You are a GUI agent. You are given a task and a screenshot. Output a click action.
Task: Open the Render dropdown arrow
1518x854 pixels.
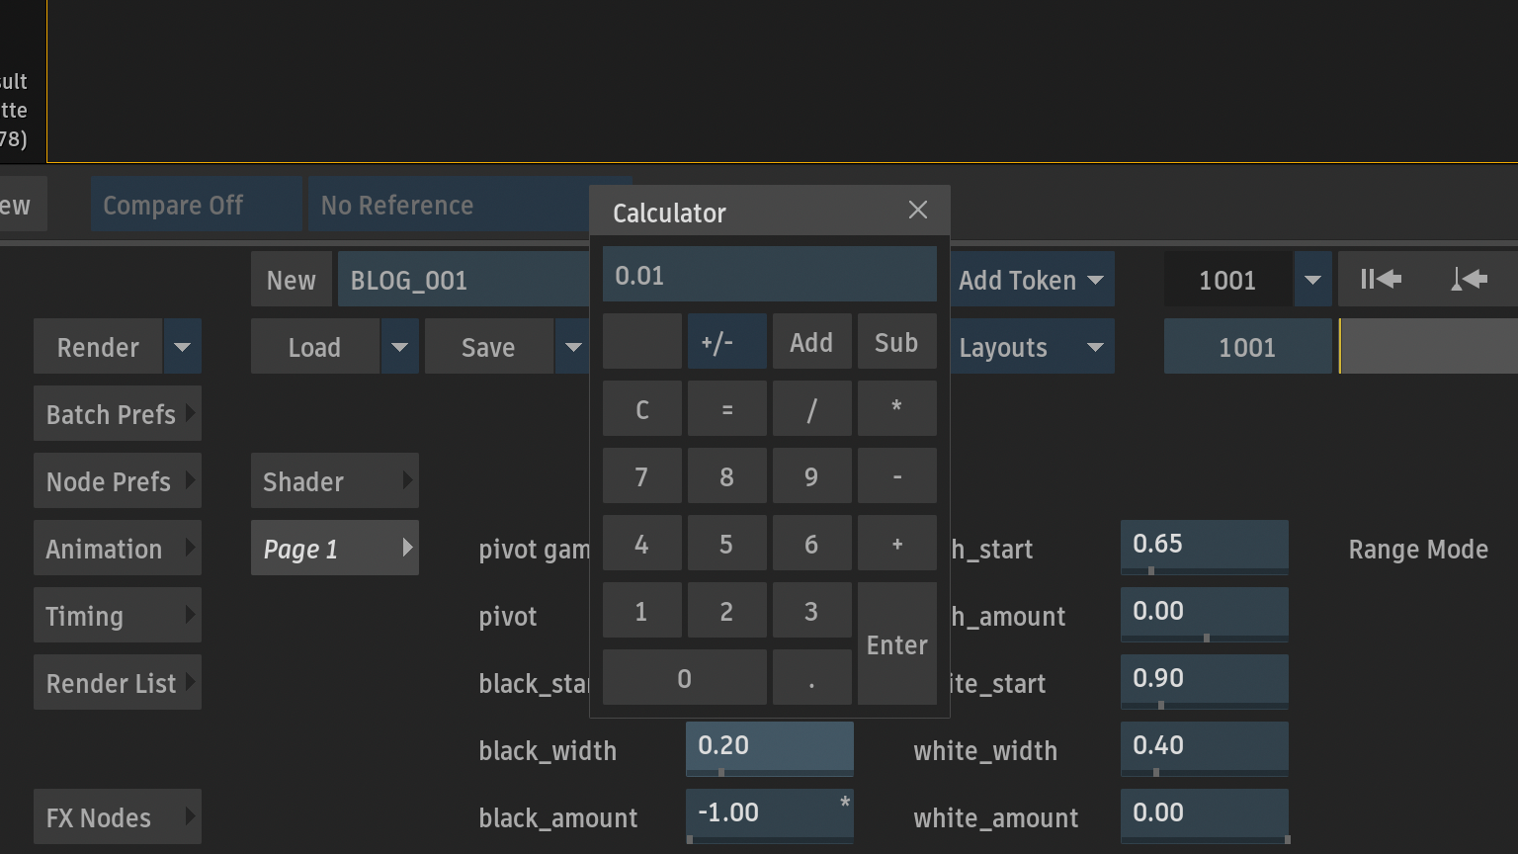click(183, 347)
